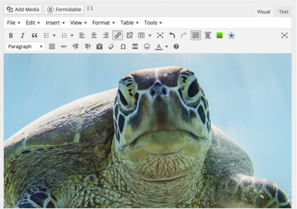Open numbered list style dropdown arrow
Screen dimensions: 297x209
pos(72,36)
